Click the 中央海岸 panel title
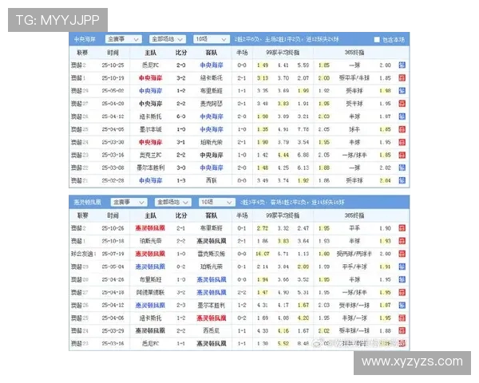This screenshot has height=383, width=479. click(85, 39)
